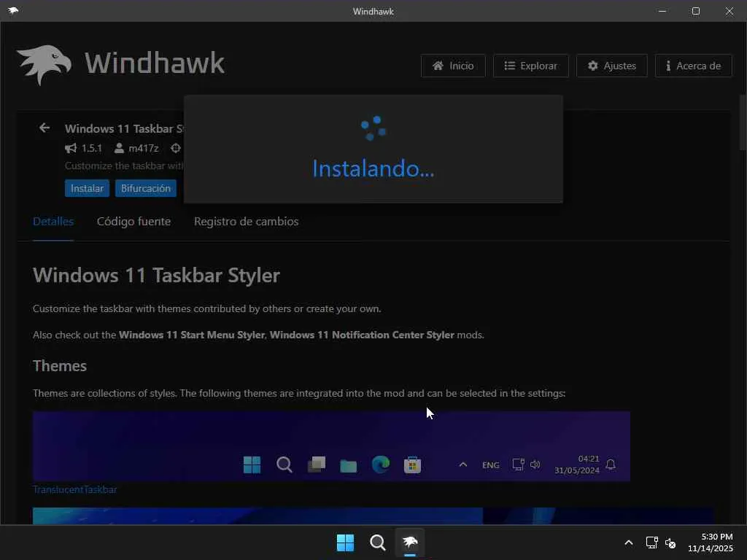Click Windhawk icon in the taskbar
The width and height of the screenshot is (747, 560).
tap(410, 542)
